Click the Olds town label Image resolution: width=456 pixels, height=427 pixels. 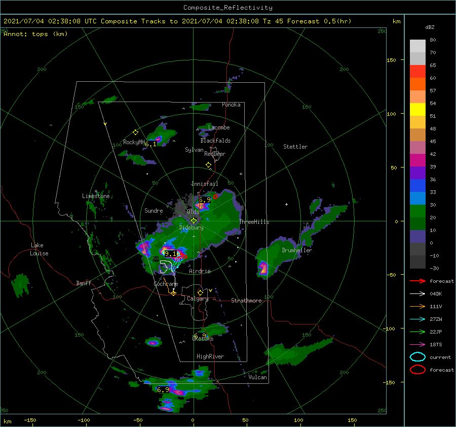pyautogui.click(x=193, y=212)
